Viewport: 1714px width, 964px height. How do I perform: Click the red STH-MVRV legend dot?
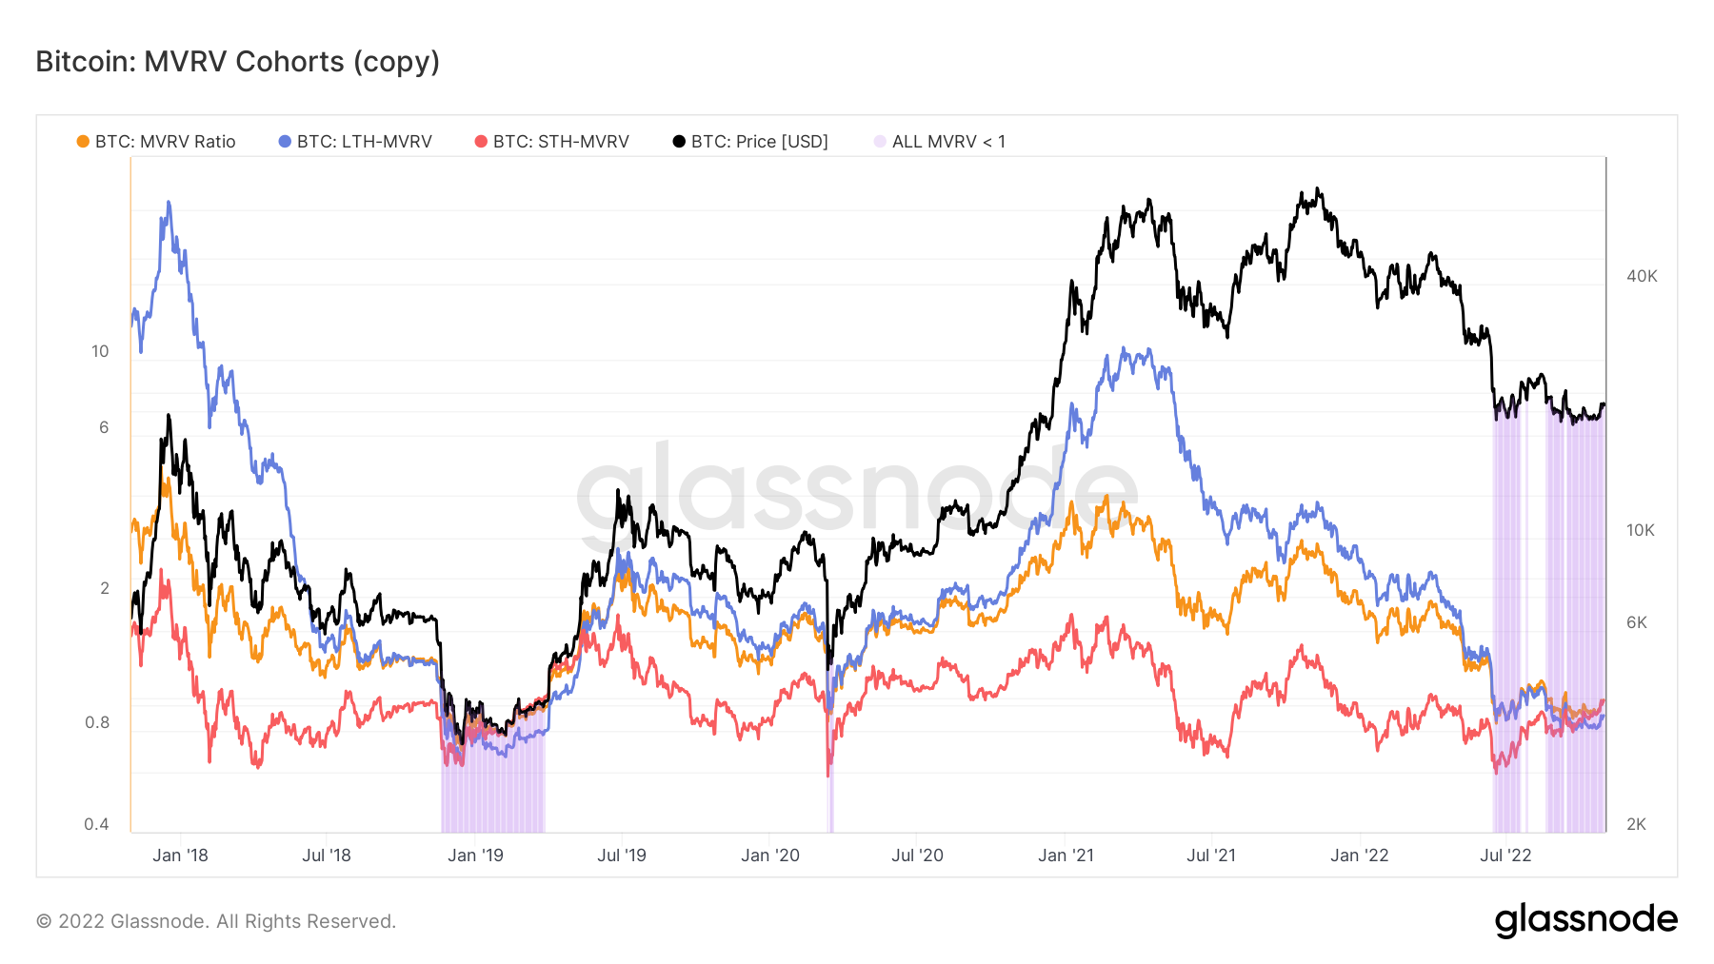click(481, 142)
